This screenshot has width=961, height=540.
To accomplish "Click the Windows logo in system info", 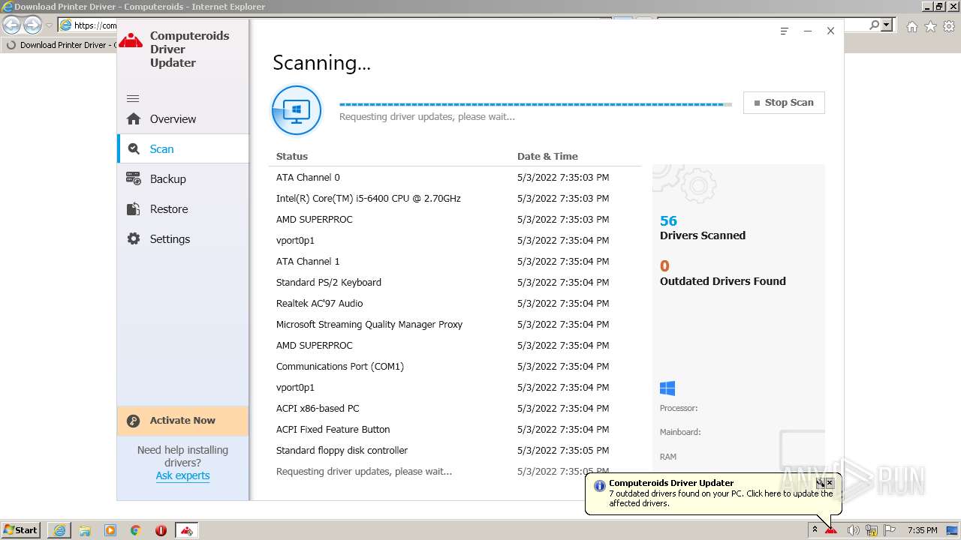I will tap(667, 388).
